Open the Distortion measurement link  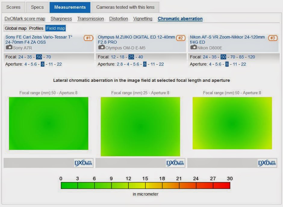[x=119, y=19]
